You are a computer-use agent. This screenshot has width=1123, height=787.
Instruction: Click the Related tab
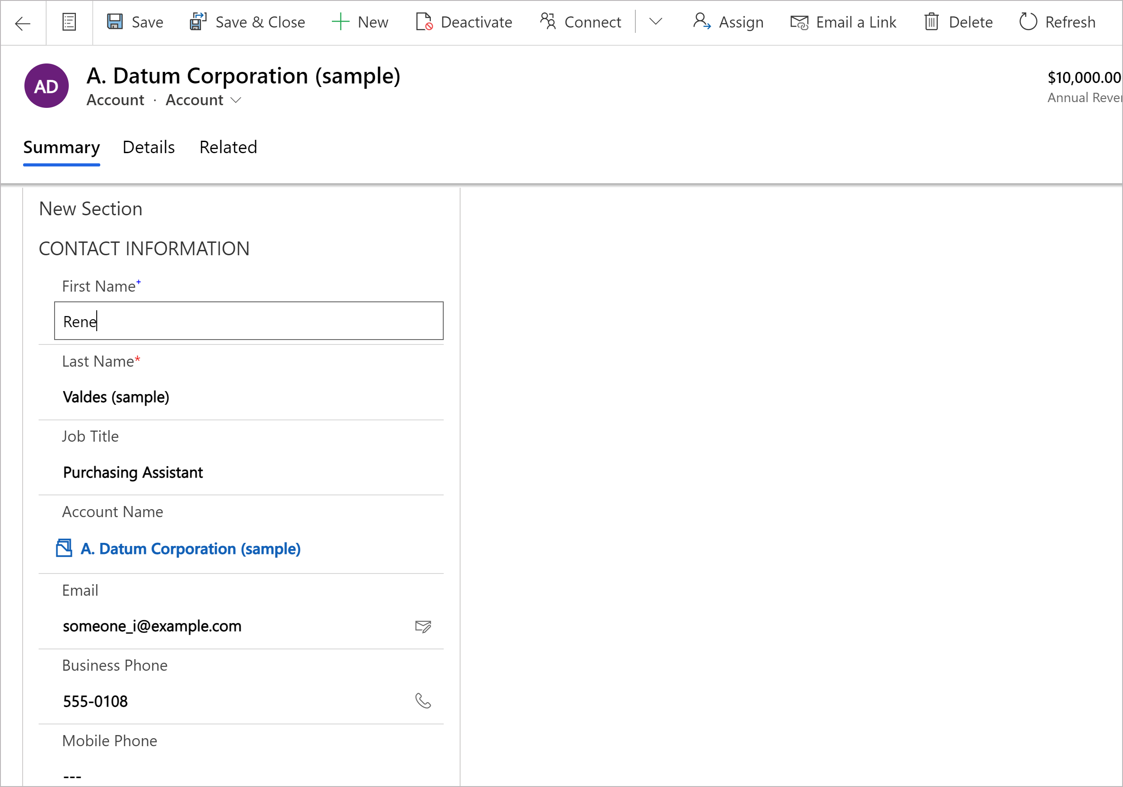tap(228, 147)
